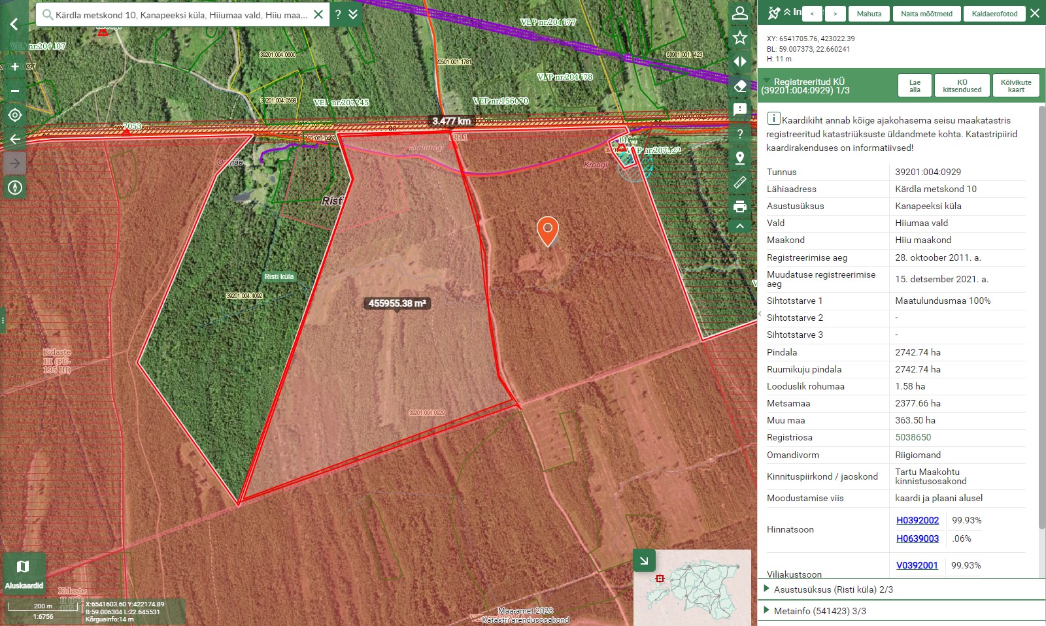Click the KÜ kitsendused tab button
The width and height of the screenshot is (1046, 626).
(962, 86)
